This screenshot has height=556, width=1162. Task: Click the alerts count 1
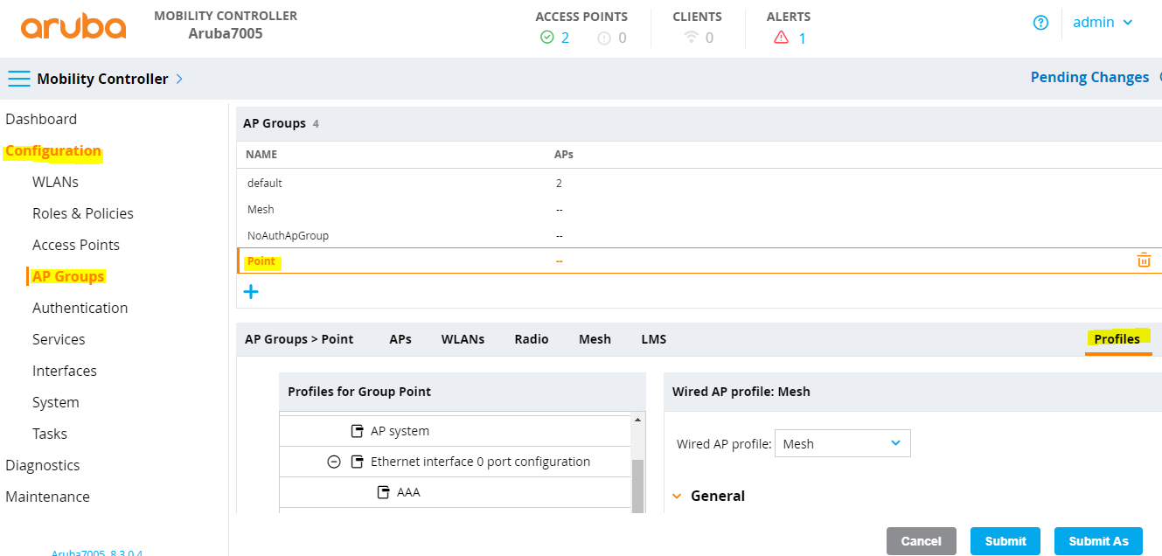coord(803,38)
